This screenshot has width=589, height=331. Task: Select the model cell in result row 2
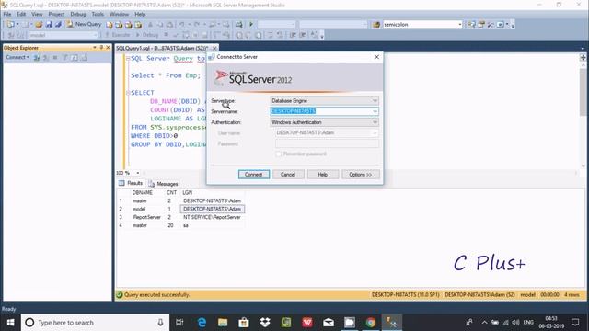(x=148, y=209)
